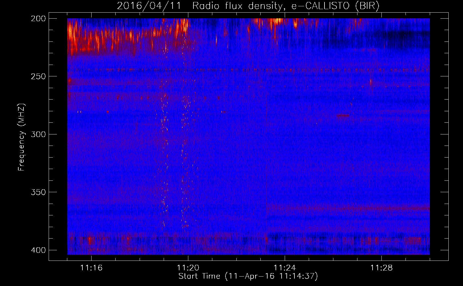
Task: Select the date "2016/04/11" in the title
Action: (149, 6)
